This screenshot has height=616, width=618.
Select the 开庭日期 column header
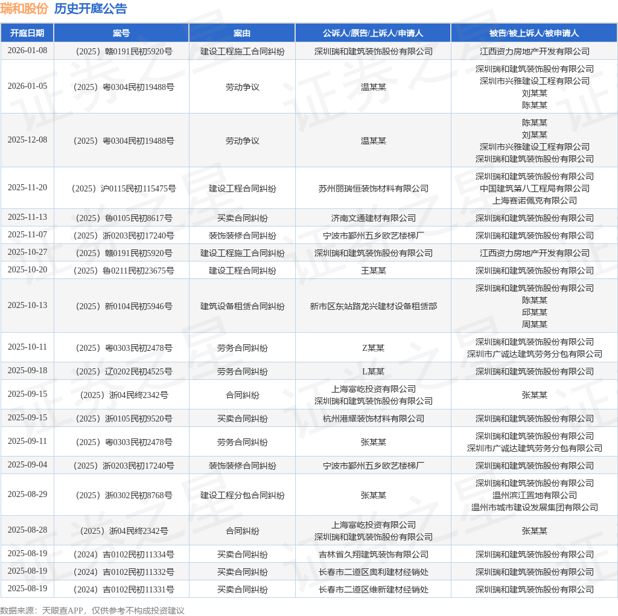click(x=27, y=33)
